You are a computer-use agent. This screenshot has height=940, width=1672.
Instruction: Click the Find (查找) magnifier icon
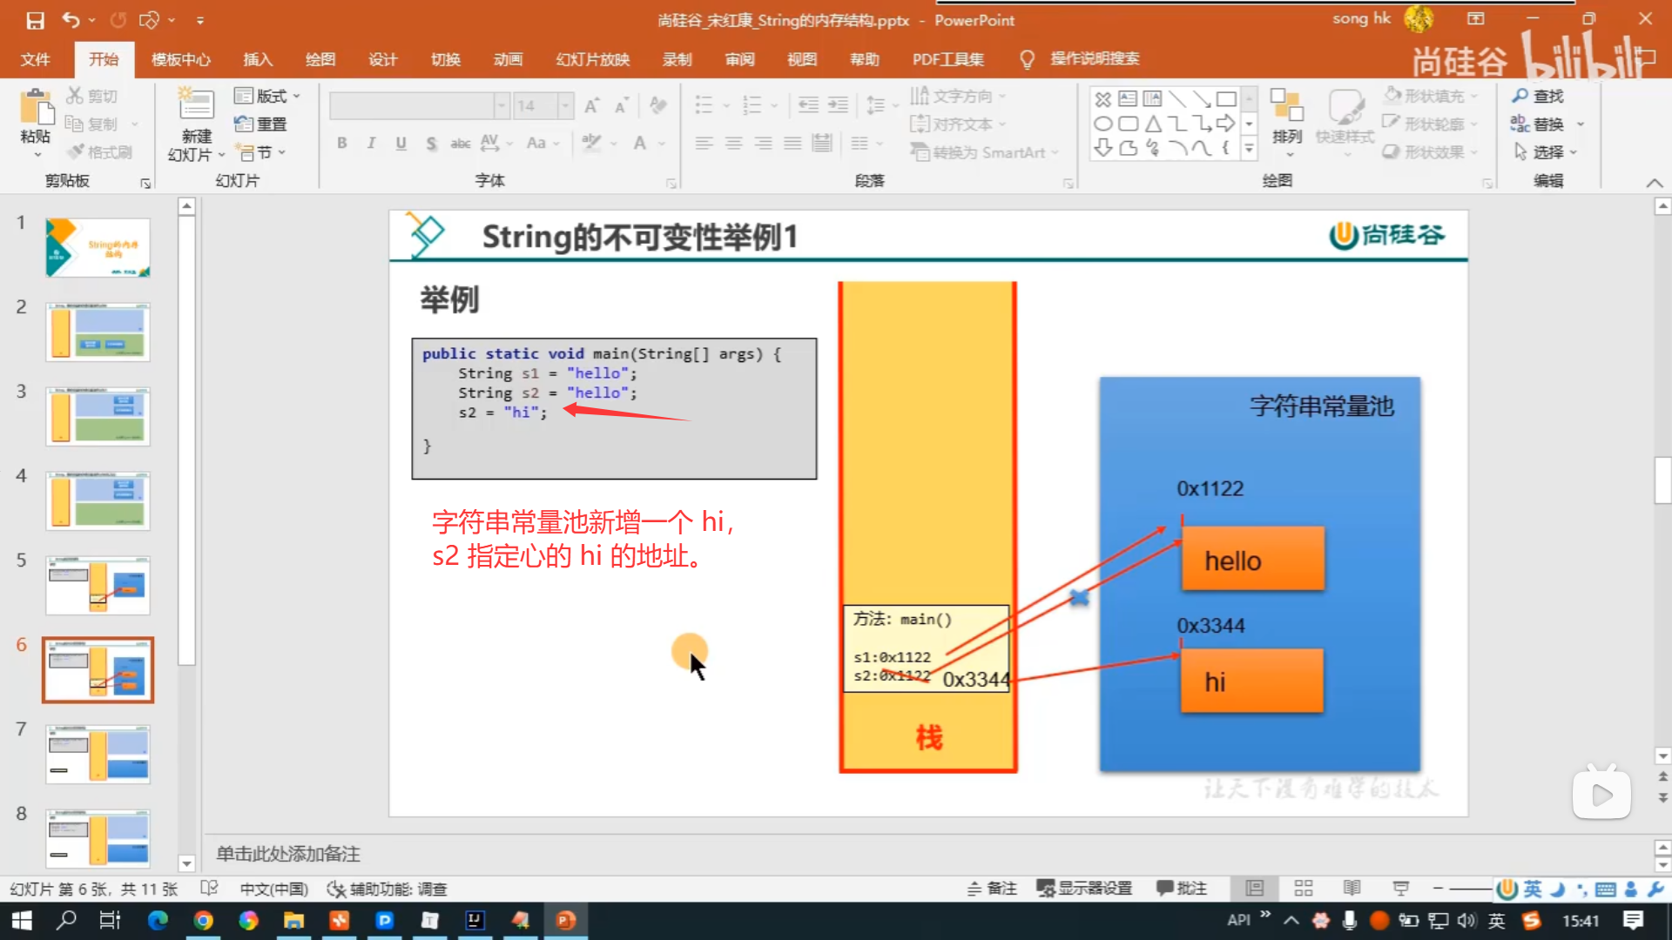pos(1520,96)
